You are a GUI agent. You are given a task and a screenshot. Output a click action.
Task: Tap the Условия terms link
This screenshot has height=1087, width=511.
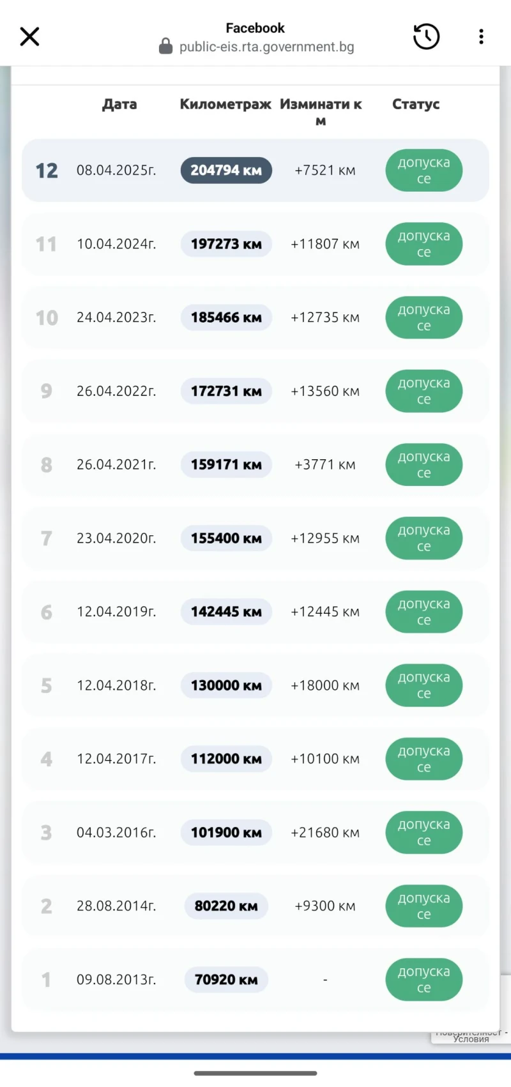pyautogui.click(x=471, y=1039)
